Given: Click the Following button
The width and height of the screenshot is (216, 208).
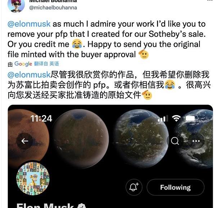Looking at the screenshot, I should tap(176, 187).
